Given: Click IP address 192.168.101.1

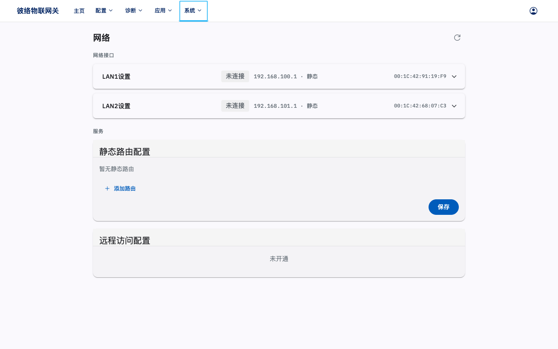Looking at the screenshot, I should [275, 106].
